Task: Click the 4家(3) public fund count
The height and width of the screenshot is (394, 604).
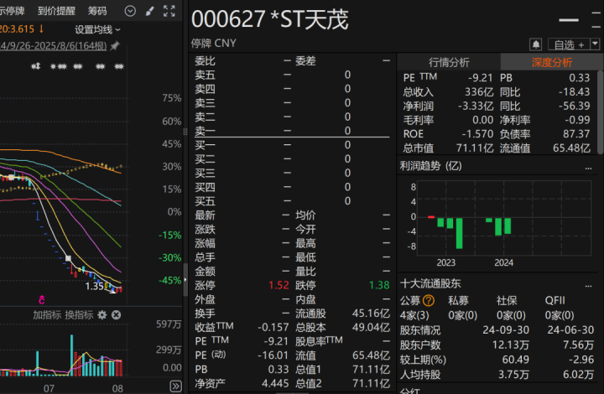Action: [414, 315]
